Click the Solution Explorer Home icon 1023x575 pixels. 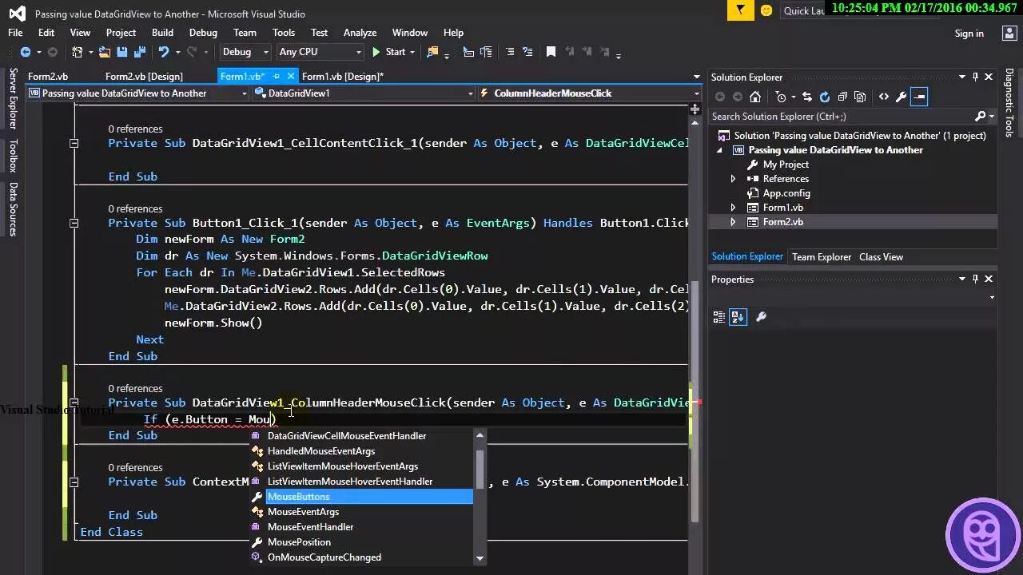coord(755,97)
